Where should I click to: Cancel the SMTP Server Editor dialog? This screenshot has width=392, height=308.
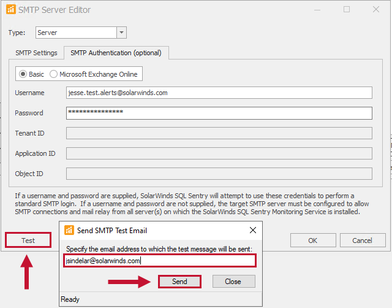[362, 241]
